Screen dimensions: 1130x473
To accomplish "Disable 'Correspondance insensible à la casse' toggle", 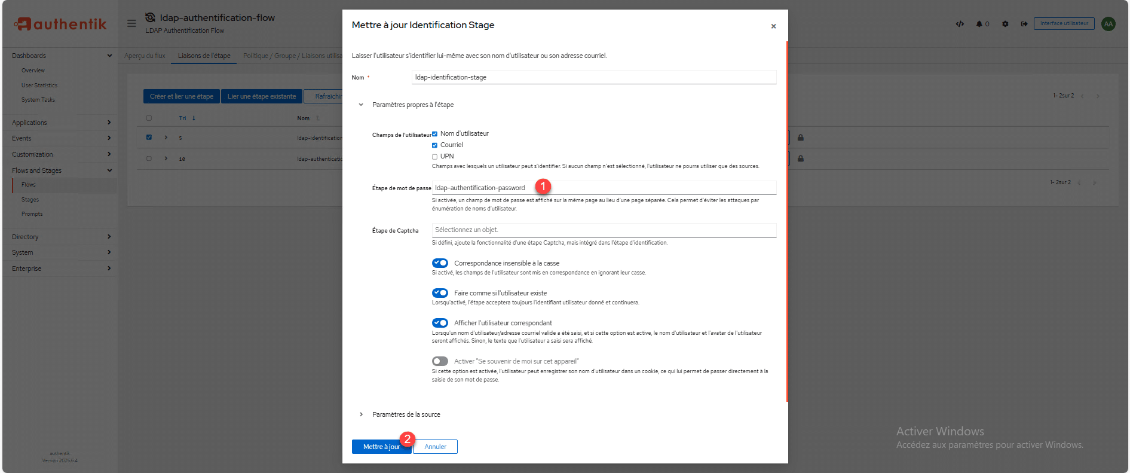I will 440,263.
